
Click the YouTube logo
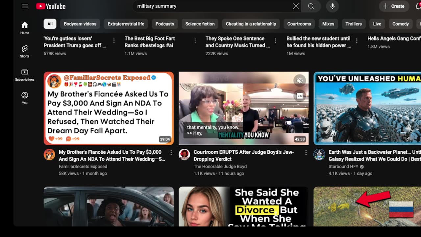tap(51, 6)
